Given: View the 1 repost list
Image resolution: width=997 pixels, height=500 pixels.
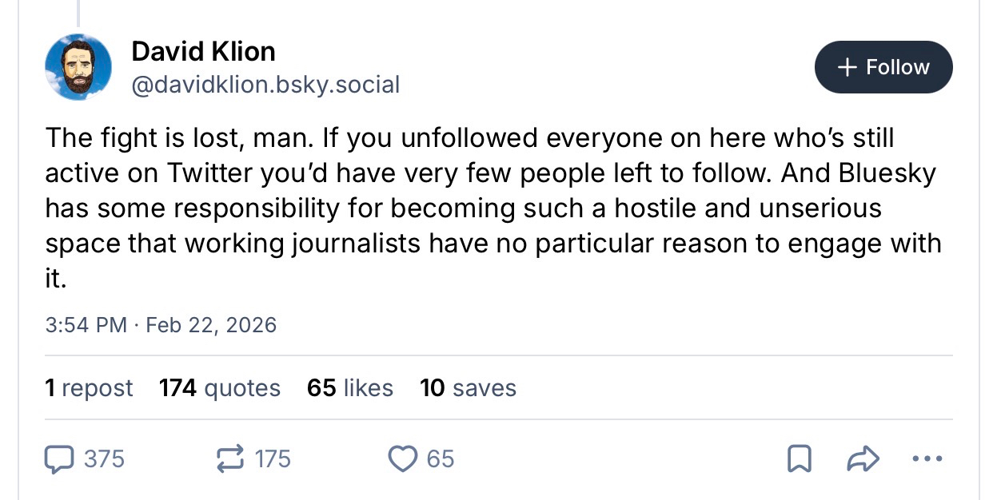Looking at the screenshot, I should coord(90,388).
